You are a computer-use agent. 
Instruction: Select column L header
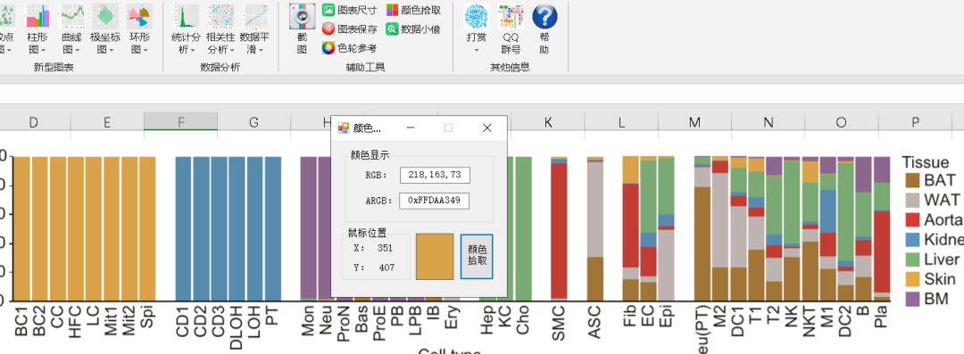(x=621, y=121)
